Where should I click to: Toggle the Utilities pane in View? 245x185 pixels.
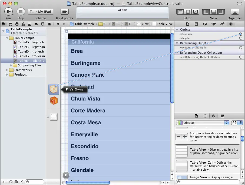[x=221, y=12]
